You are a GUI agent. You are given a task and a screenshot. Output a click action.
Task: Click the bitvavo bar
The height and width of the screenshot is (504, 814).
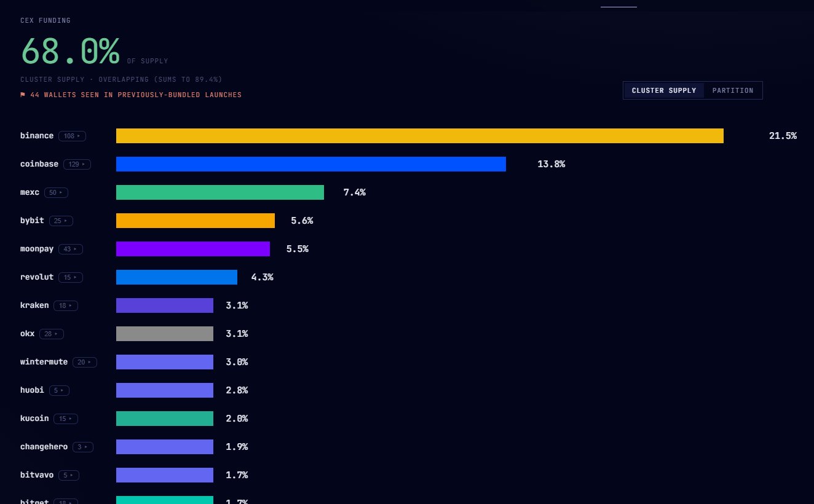coord(165,475)
